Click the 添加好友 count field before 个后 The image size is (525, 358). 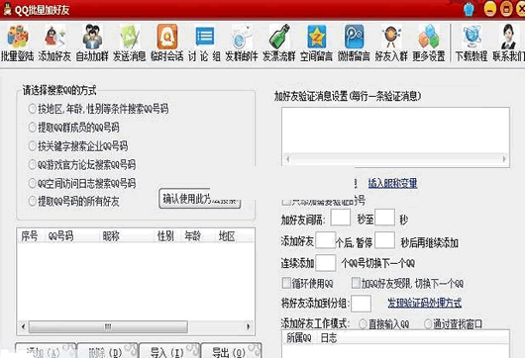pyautogui.click(x=326, y=240)
